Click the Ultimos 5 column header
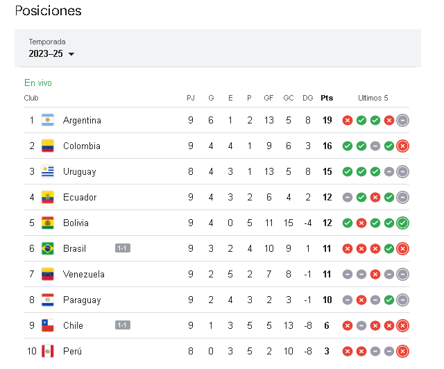The height and width of the screenshot is (369, 444). (373, 98)
